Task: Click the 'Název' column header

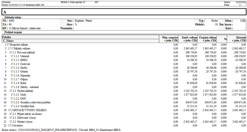Action: click(x=83, y=41)
